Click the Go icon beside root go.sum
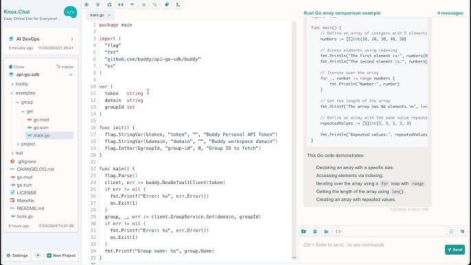Viewport: 471px width, 265px height. (x=12, y=185)
